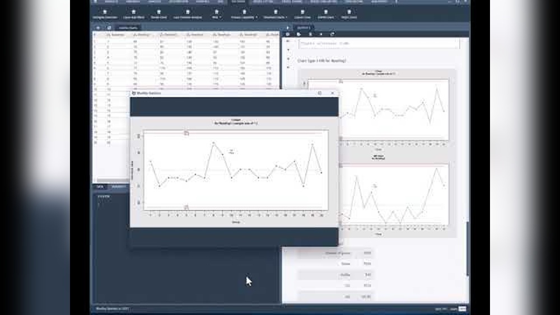This screenshot has width=560, height=315.
Task: Open the Loss Function Analysis tool
Action: coord(188,15)
